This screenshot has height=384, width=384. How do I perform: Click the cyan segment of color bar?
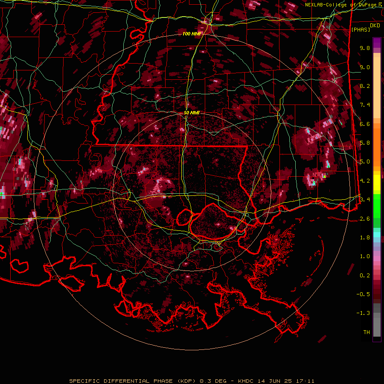coord(377,234)
